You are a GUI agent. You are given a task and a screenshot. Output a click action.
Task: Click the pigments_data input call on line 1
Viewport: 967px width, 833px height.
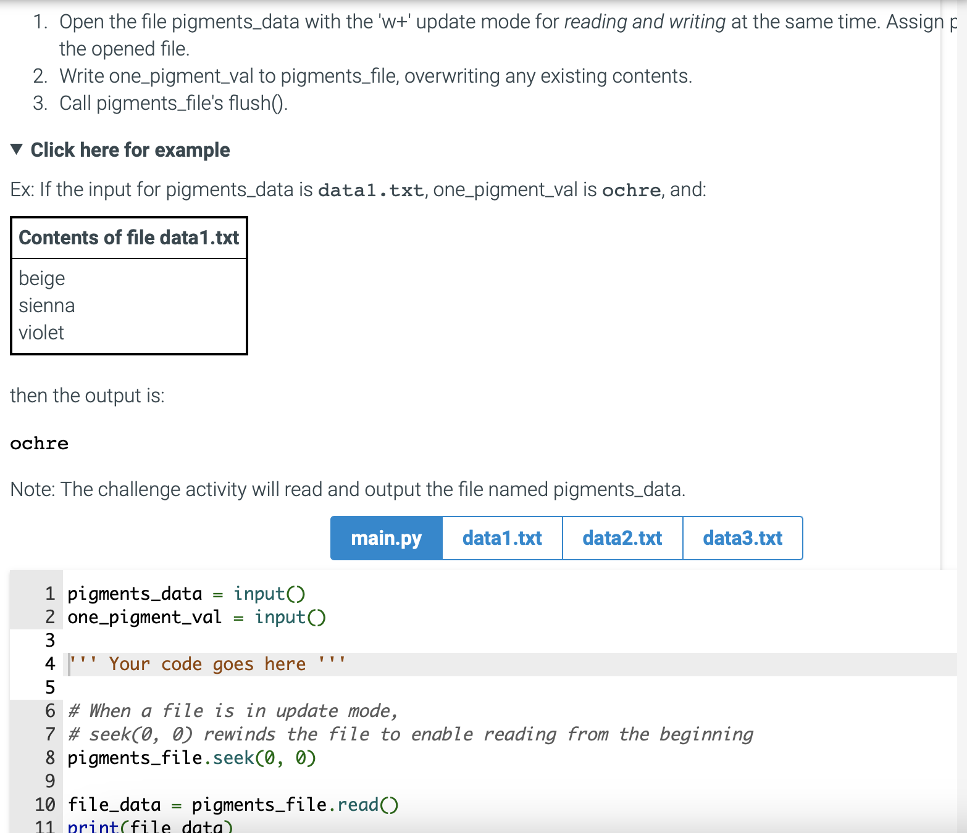(185, 594)
